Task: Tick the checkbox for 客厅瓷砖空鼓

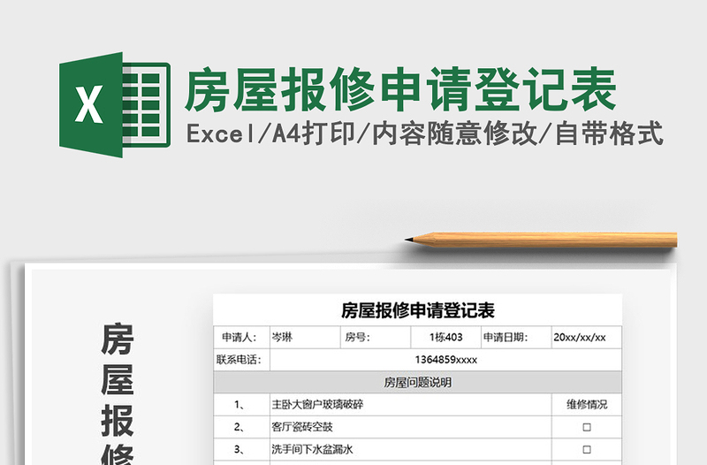Action: (587, 427)
